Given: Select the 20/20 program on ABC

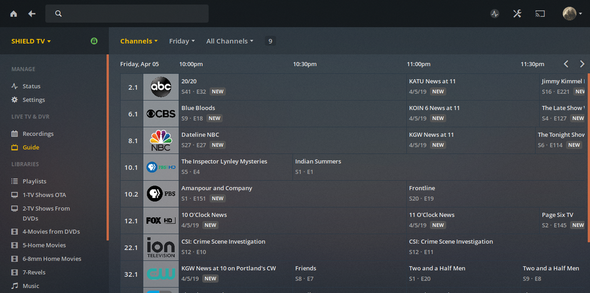Looking at the screenshot, I should [x=292, y=87].
